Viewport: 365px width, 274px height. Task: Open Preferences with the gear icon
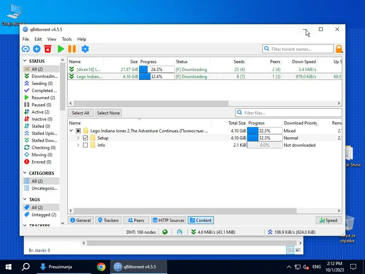pyautogui.click(x=85, y=49)
